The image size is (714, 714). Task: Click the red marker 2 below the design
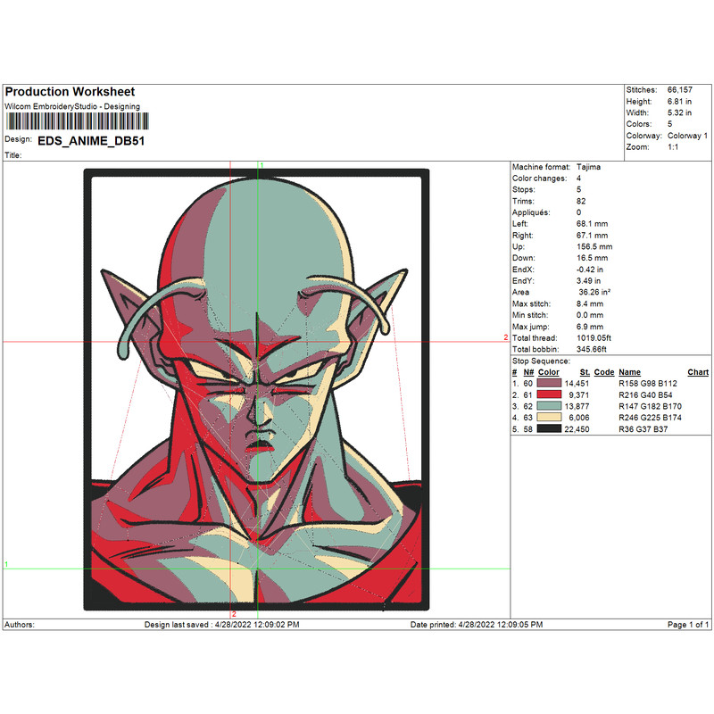tap(234, 614)
